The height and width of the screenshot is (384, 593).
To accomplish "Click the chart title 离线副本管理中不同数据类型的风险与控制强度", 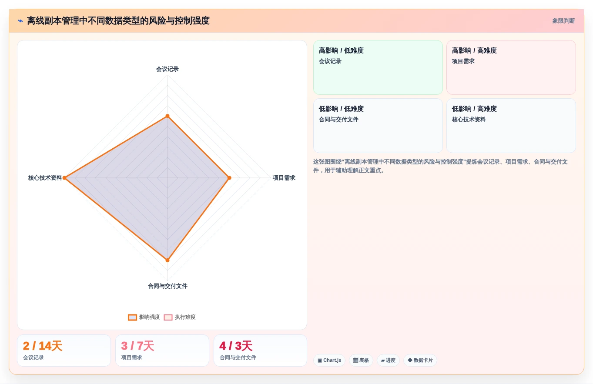I will pos(118,21).
